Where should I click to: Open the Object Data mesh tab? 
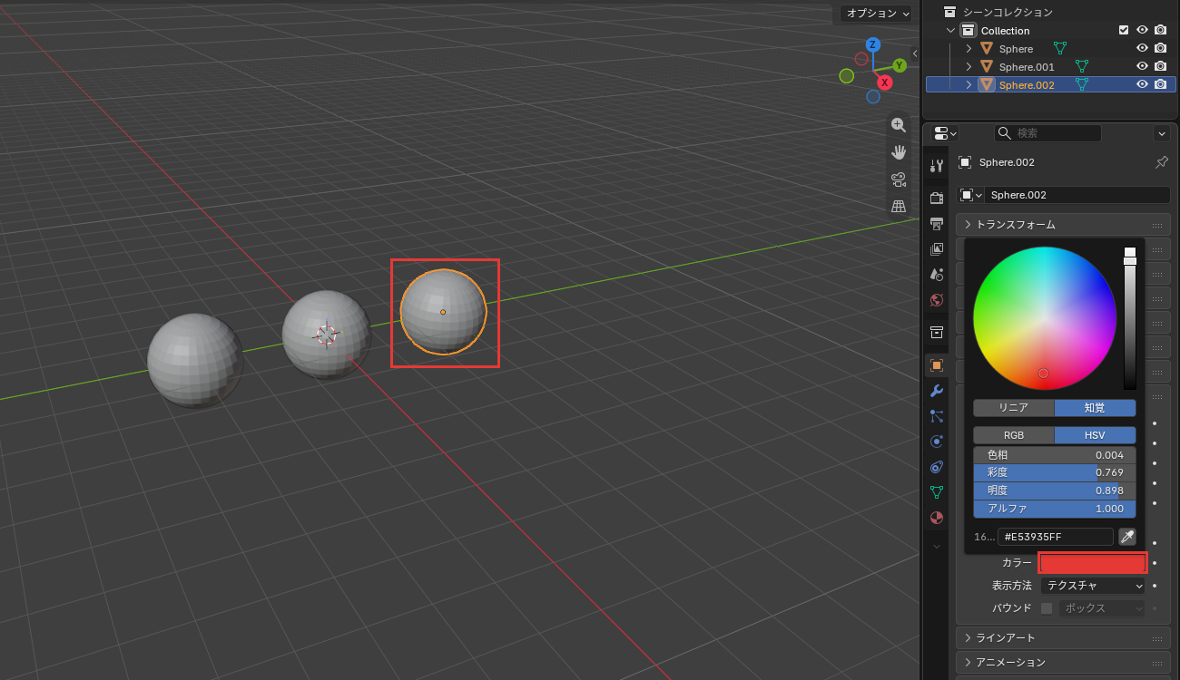937,492
